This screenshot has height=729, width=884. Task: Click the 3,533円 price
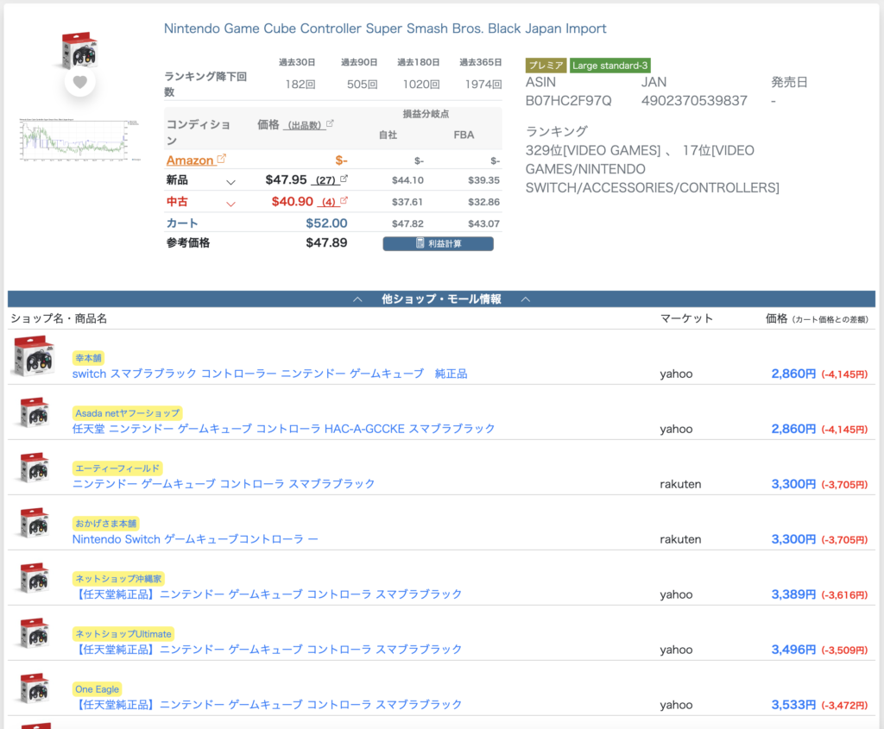[x=793, y=705]
